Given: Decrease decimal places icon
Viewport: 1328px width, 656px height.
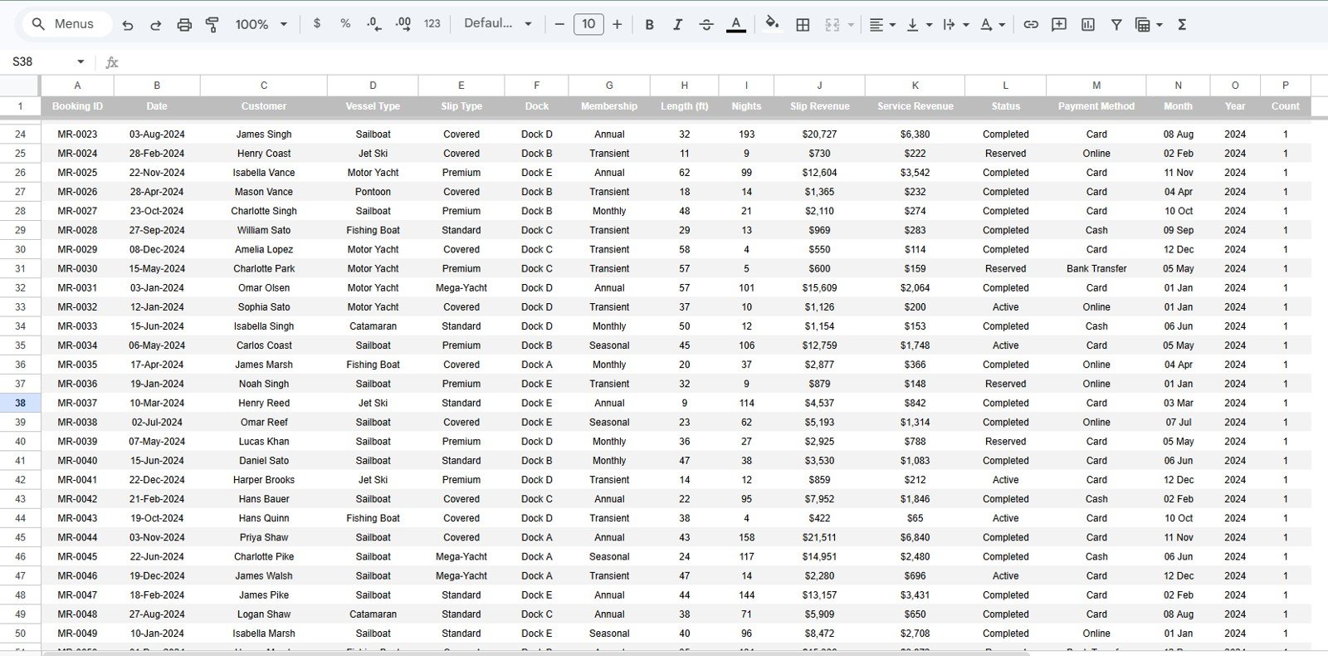Looking at the screenshot, I should pos(374,24).
